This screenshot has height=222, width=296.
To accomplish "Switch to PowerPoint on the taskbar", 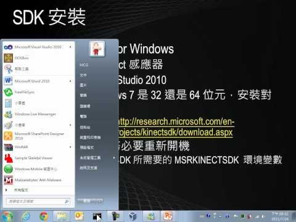I will click(168, 216).
